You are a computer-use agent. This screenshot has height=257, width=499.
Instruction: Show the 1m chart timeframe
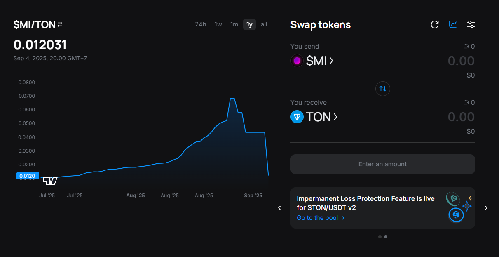(x=234, y=24)
